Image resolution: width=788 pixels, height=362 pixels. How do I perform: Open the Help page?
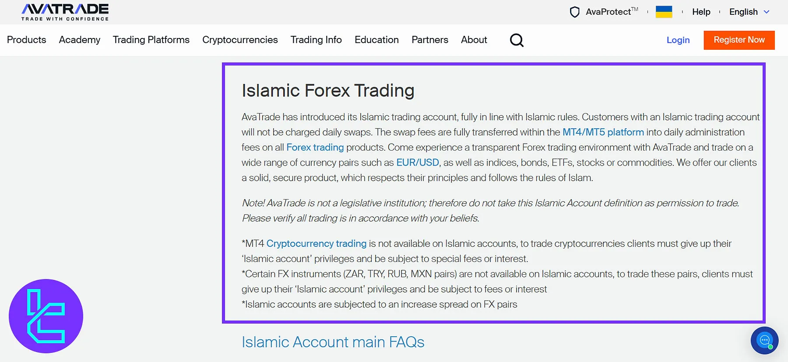pyautogui.click(x=701, y=12)
